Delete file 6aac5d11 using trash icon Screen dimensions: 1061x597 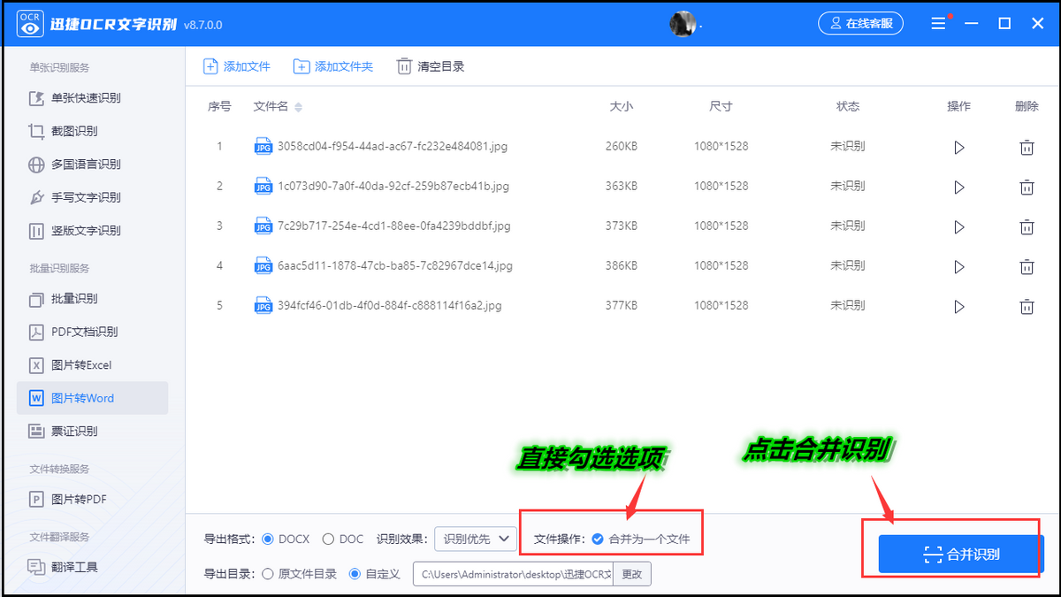point(1027,267)
